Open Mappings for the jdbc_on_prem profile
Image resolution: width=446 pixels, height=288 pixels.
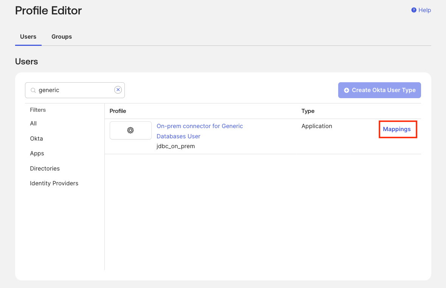pyautogui.click(x=397, y=129)
